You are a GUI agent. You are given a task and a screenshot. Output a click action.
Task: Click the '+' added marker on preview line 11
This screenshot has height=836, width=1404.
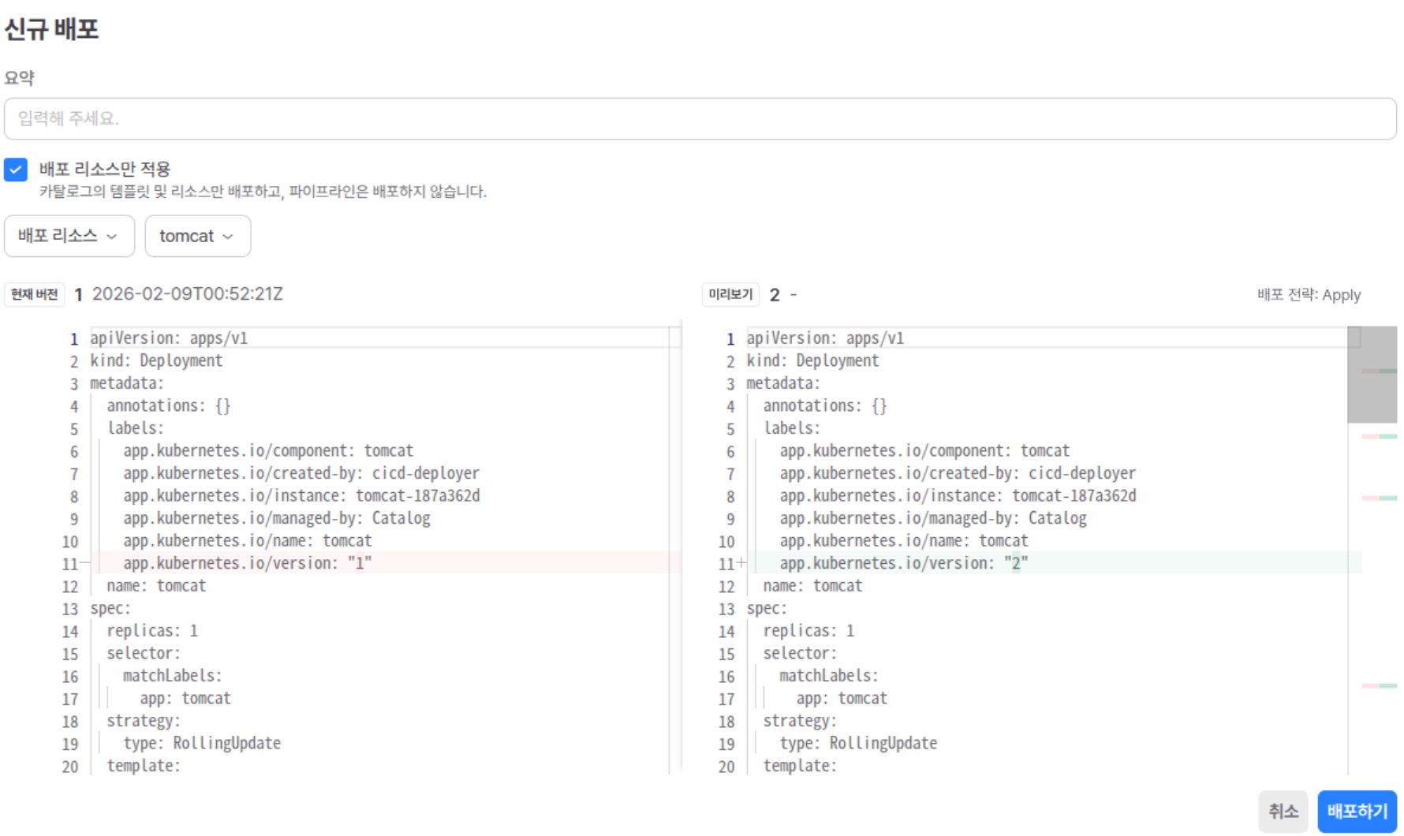[741, 562]
